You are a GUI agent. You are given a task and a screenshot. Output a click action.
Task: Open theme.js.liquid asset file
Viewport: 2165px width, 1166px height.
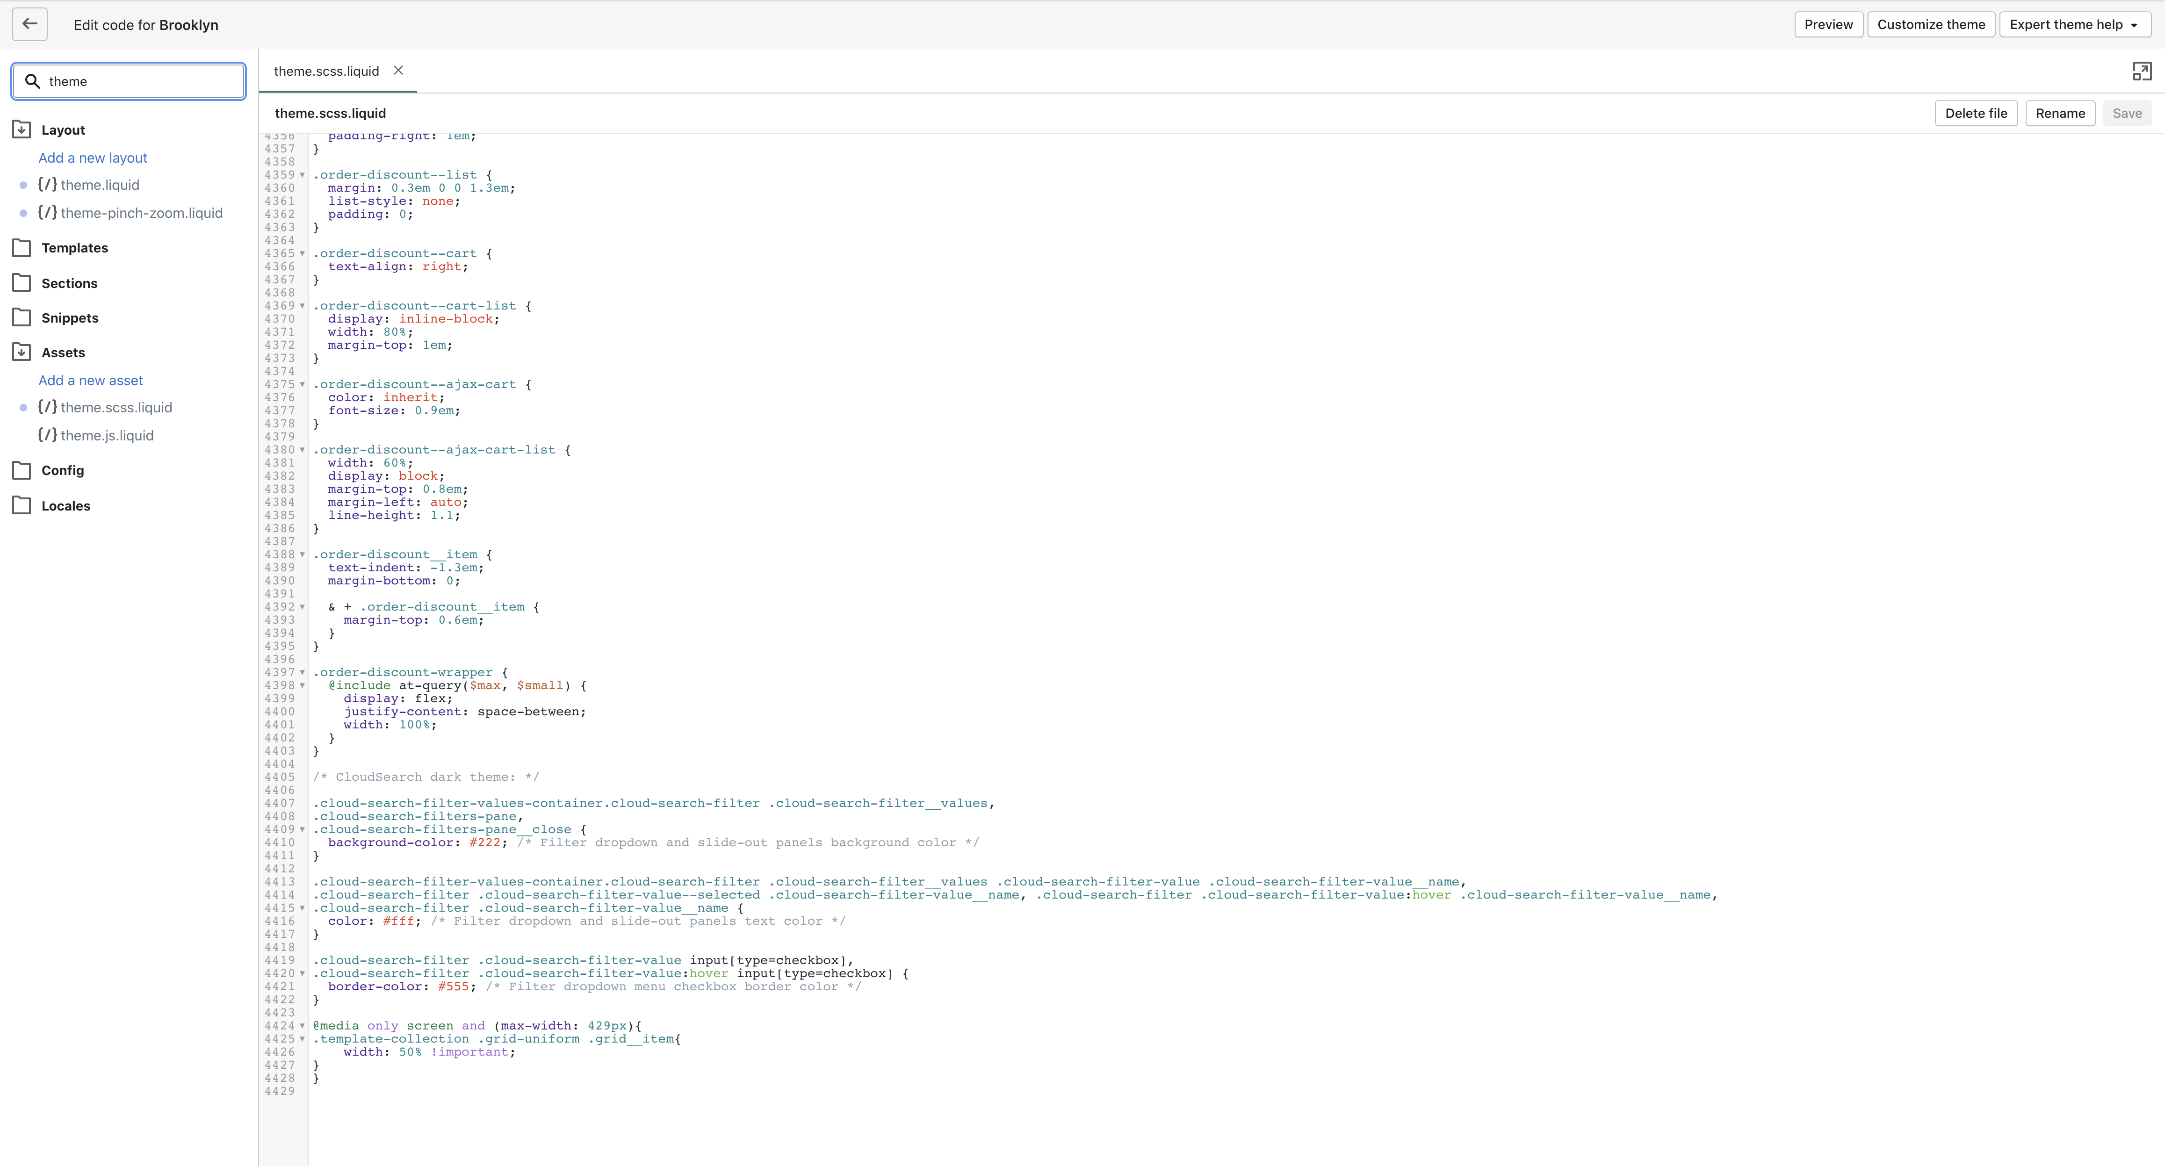click(x=107, y=435)
